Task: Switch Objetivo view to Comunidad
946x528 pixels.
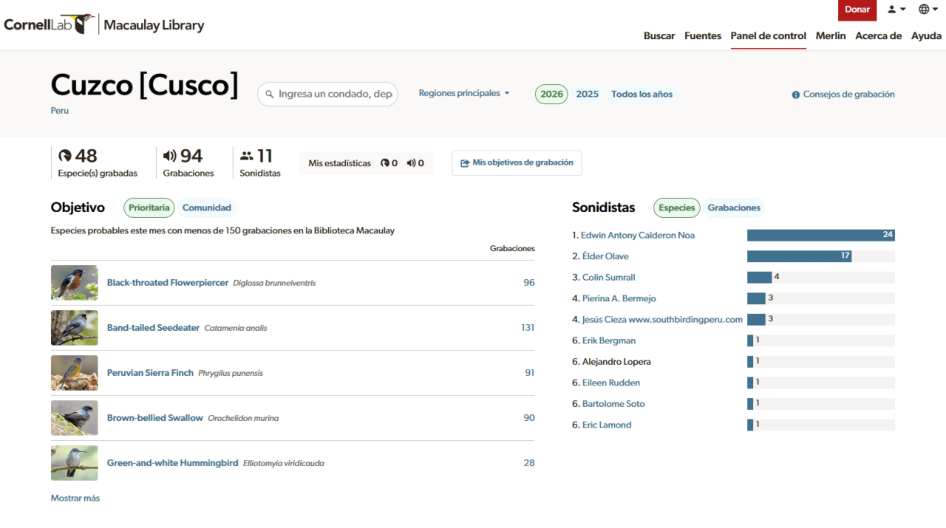Action: pyautogui.click(x=207, y=208)
